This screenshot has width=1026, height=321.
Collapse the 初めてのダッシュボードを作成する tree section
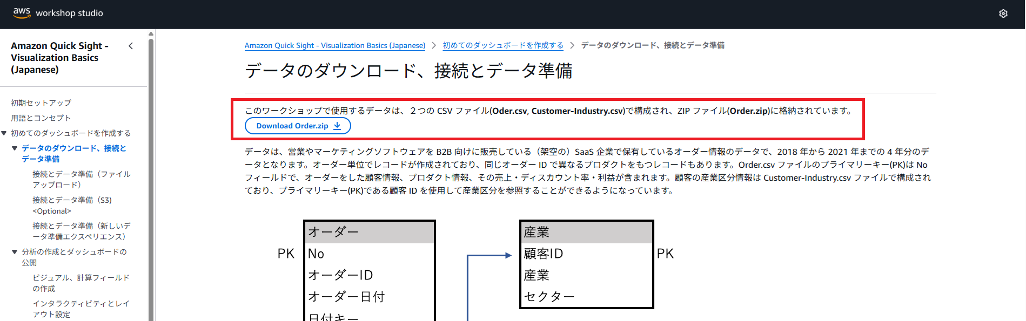click(x=4, y=133)
